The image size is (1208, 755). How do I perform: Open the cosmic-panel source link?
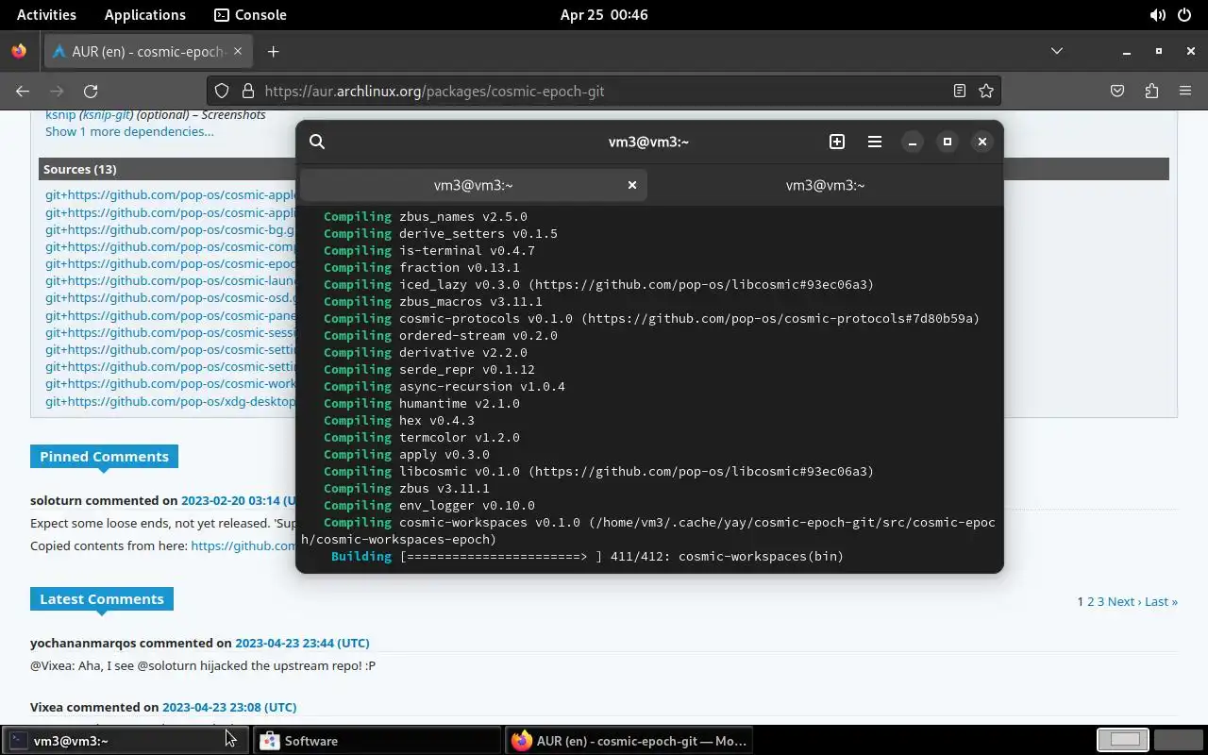[170, 315]
